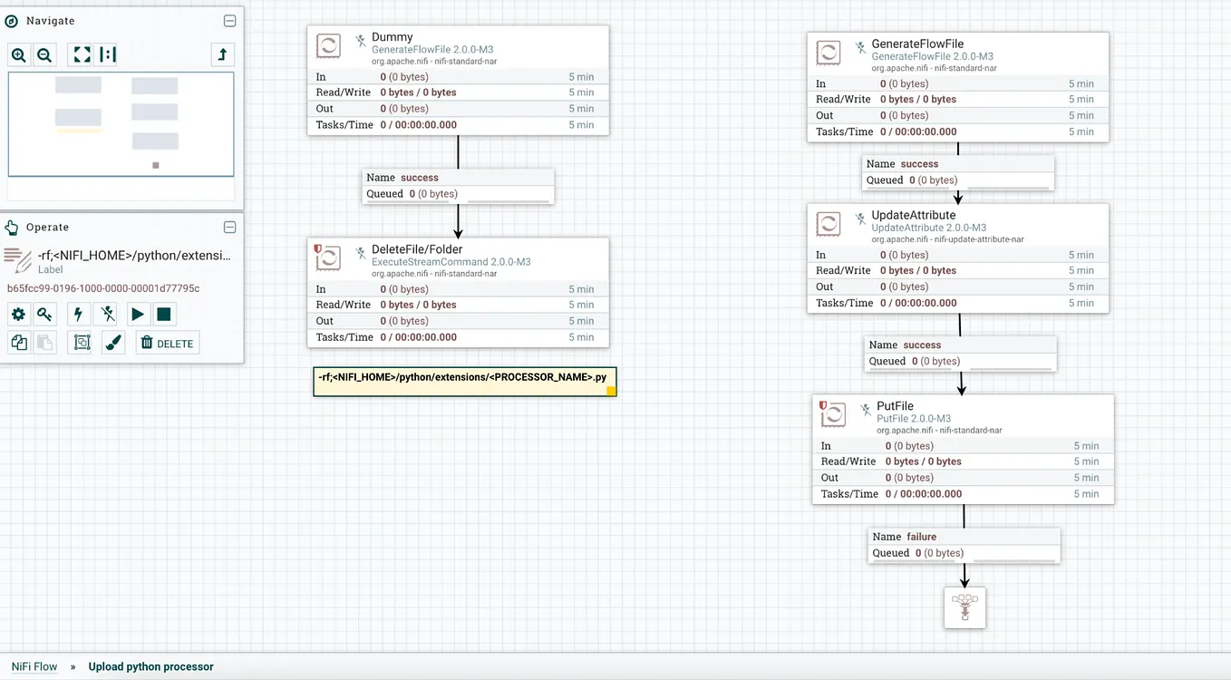The height and width of the screenshot is (680, 1231).
Task: Open the NiFi Flow breadcrumb
Action: click(34, 665)
